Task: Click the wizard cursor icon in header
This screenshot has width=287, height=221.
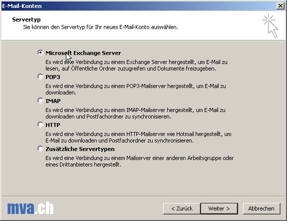Action: coord(271,25)
